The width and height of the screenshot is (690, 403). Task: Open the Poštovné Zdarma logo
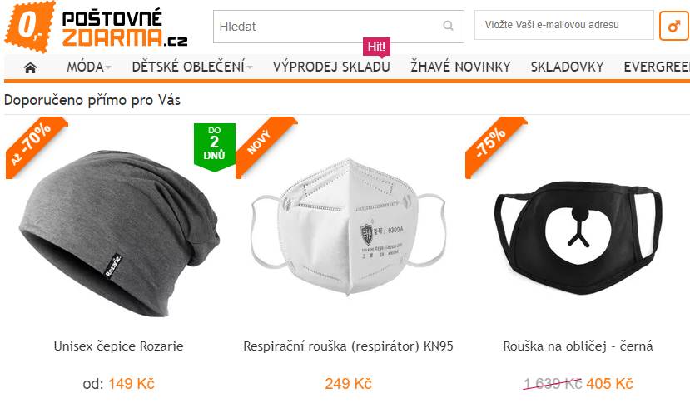tap(97, 27)
